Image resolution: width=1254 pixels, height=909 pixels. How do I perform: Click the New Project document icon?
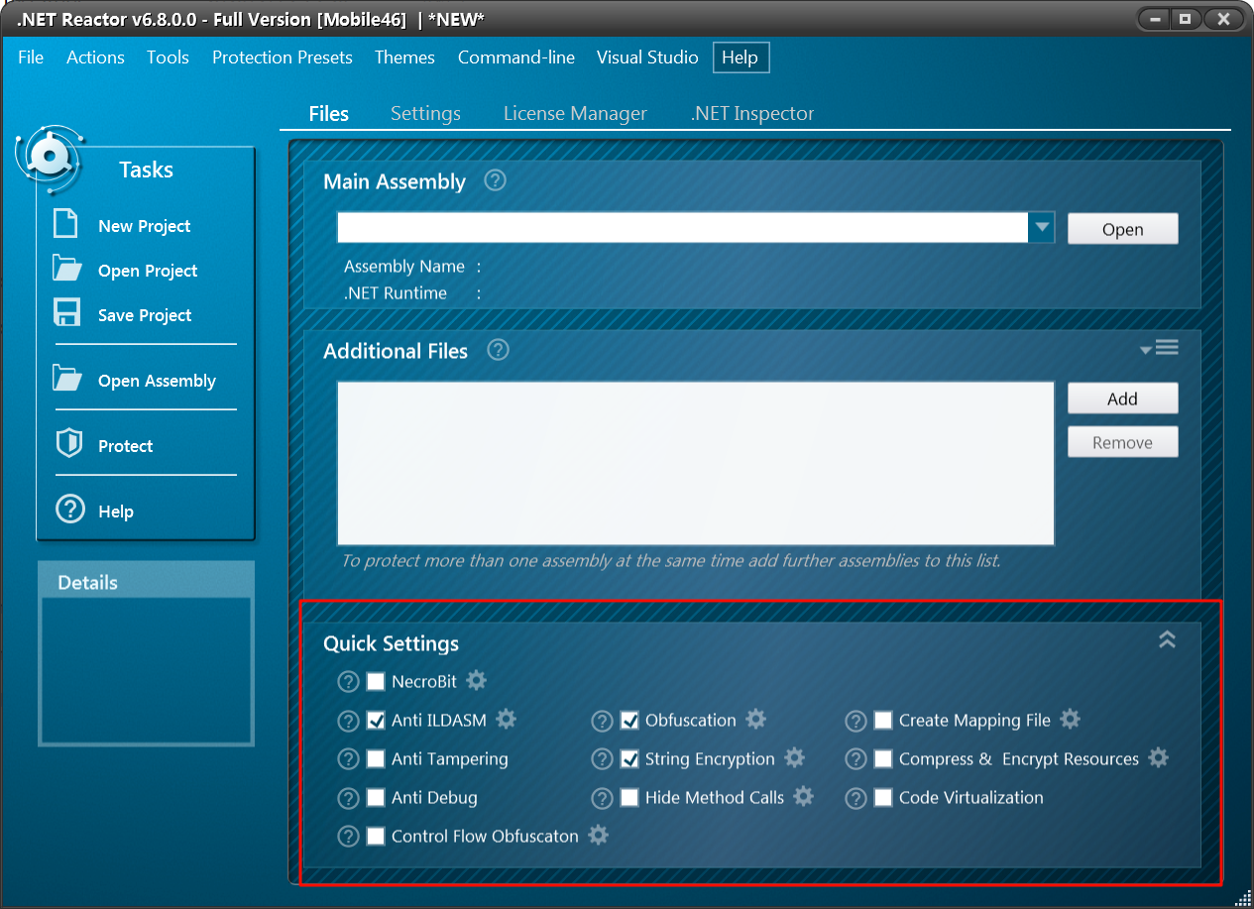pos(66,224)
